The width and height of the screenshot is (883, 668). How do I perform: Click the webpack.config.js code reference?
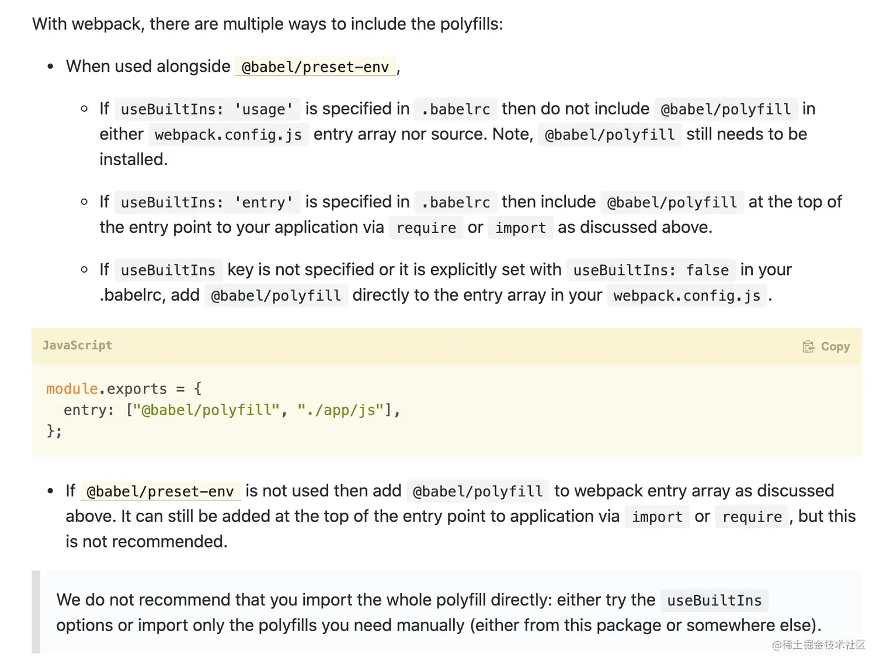coord(228,134)
